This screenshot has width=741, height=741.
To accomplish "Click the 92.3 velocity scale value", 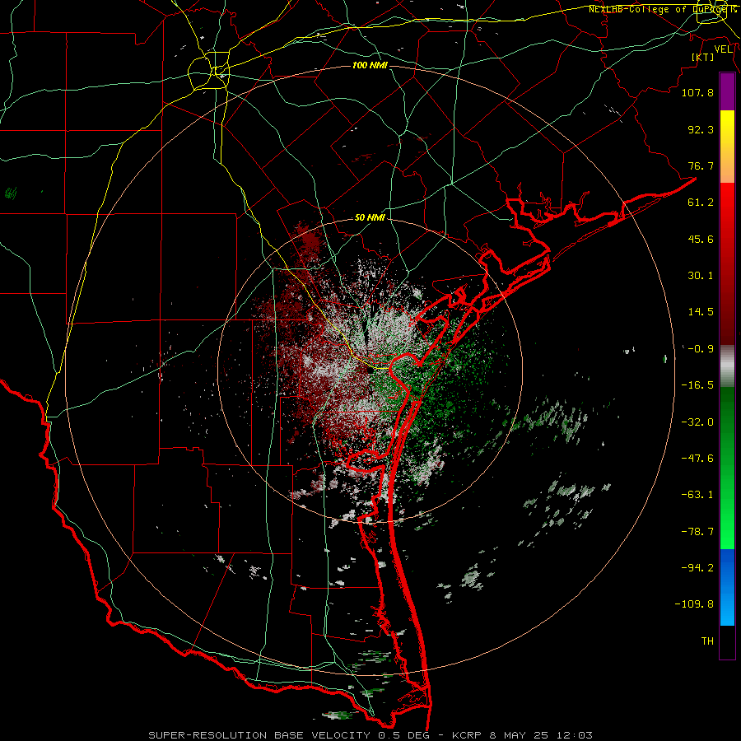I will point(701,129).
